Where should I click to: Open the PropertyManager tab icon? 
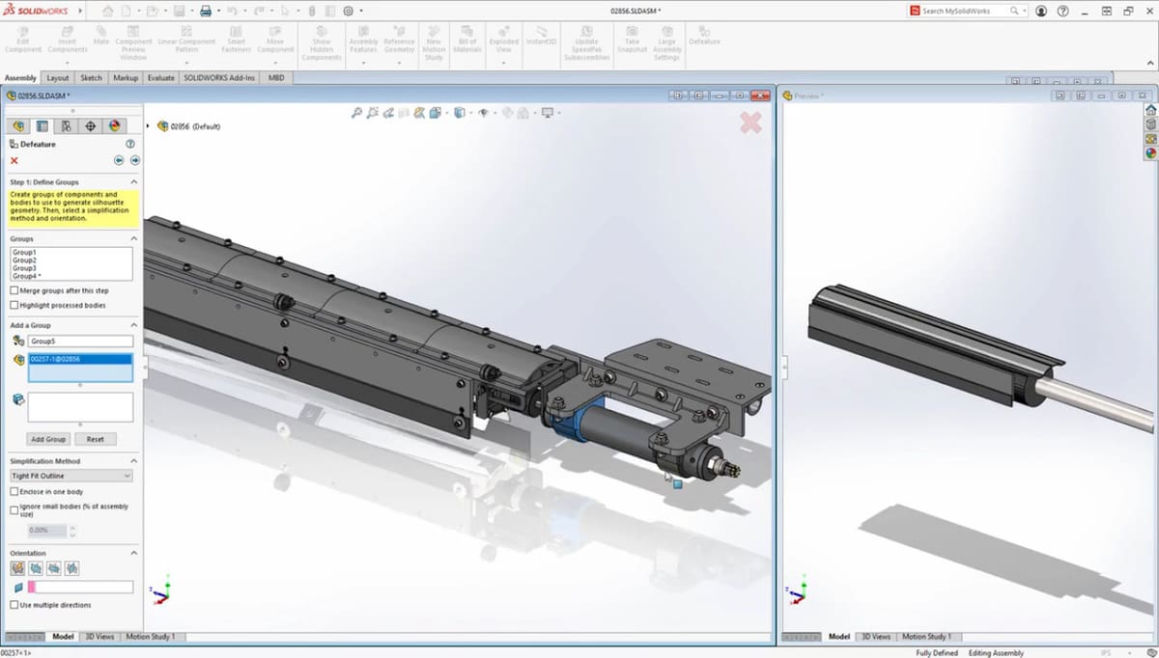(42, 125)
